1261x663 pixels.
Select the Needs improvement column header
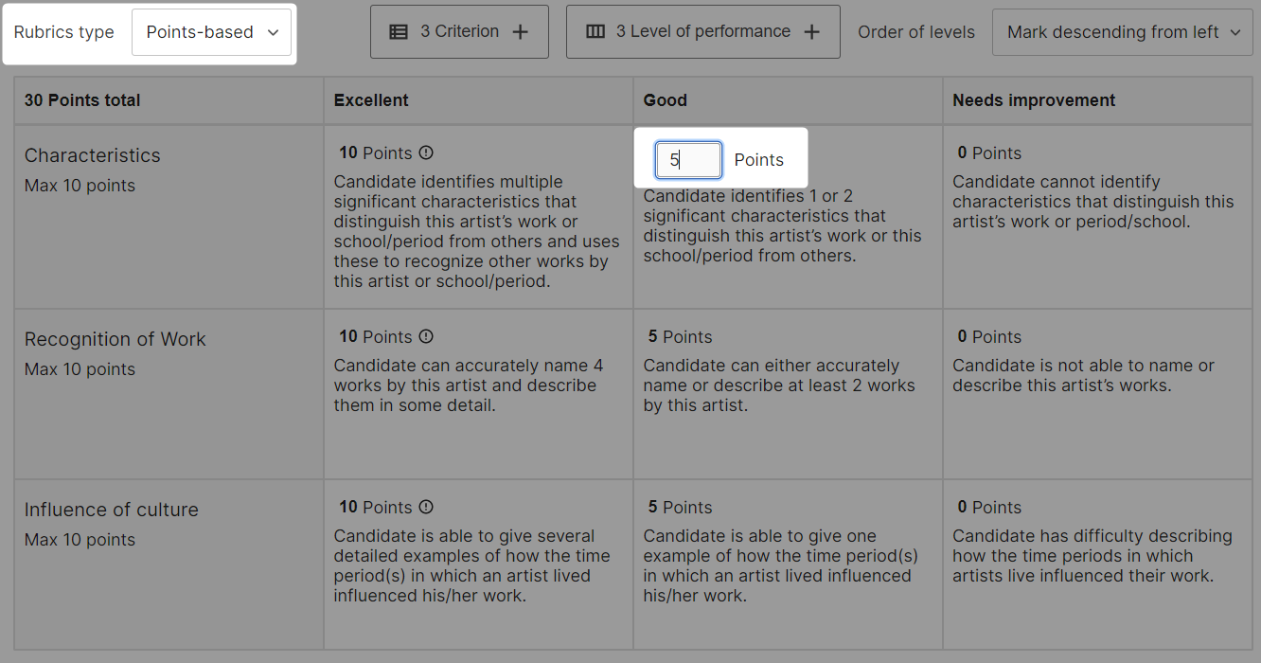(1034, 100)
